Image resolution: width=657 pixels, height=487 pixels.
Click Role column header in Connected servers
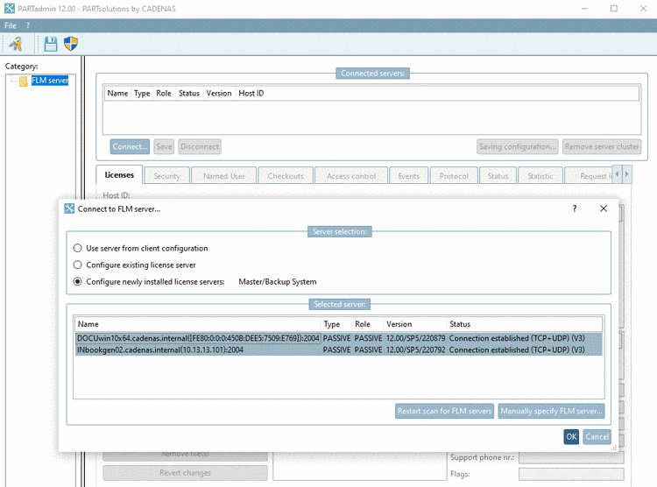click(164, 93)
